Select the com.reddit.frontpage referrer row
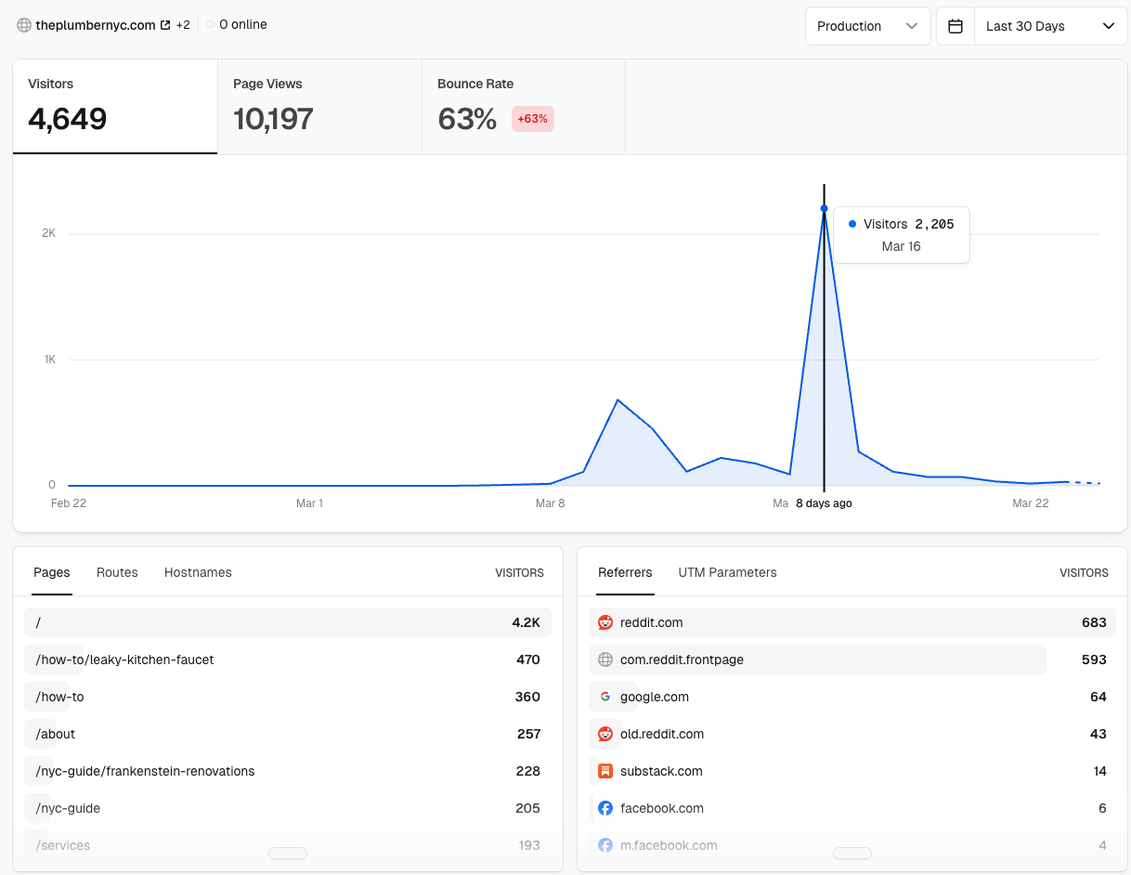Viewport: 1131px width, 875px height. [852, 660]
